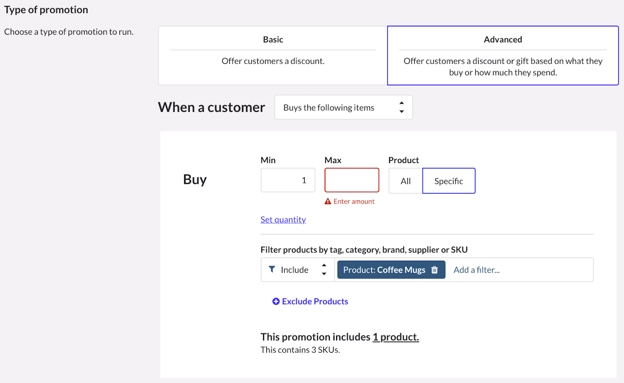
Task: Click the red warning icon by Enter amount
Action: 328,201
